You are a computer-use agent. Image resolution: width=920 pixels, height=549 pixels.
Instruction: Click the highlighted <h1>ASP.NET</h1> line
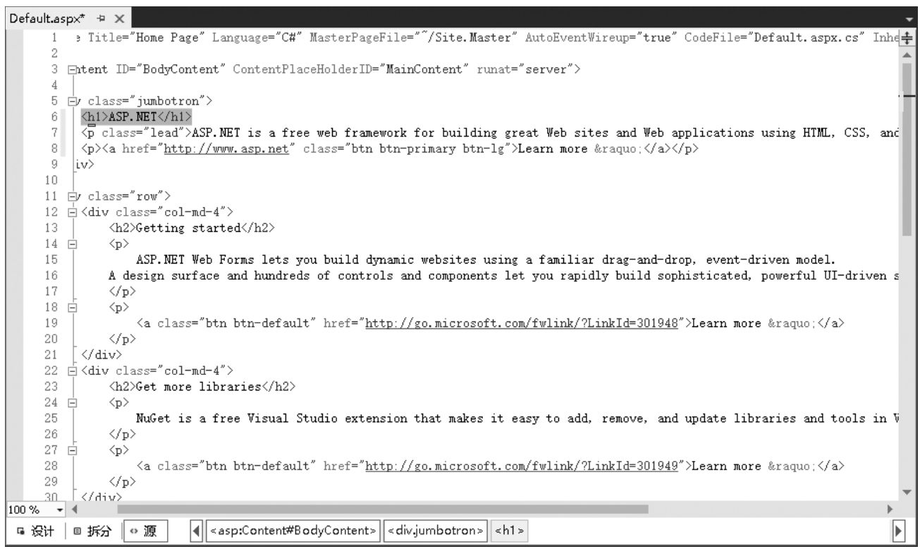[x=136, y=118]
